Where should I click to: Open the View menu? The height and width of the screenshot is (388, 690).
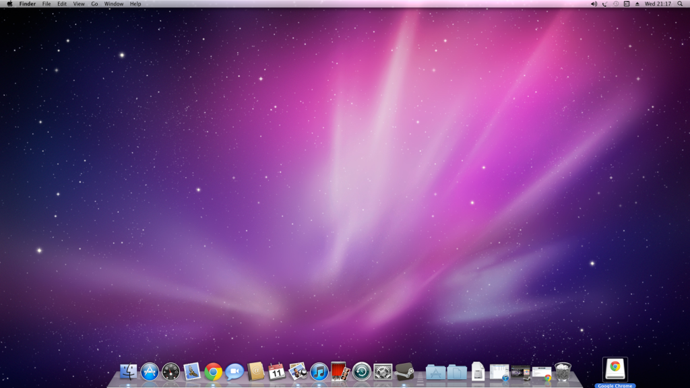click(79, 4)
